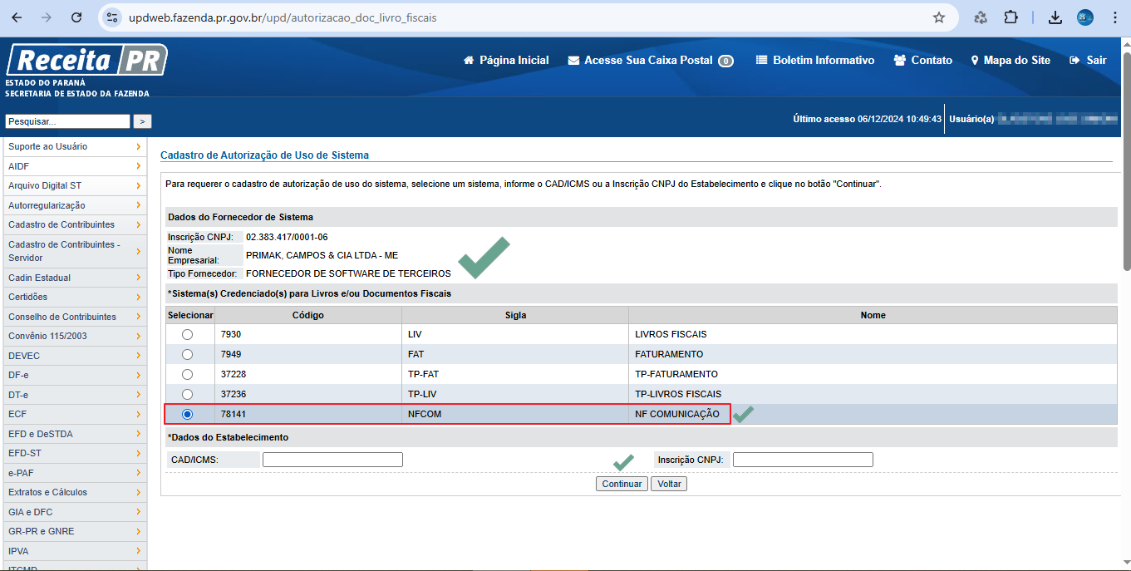Viewport: 1131px width, 571px height.
Task: Click the Voltar button
Action: pyautogui.click(x=669, y=484)
